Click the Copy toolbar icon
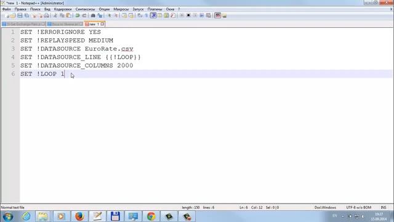The image size is (394, 222). [x=62, y=15]
